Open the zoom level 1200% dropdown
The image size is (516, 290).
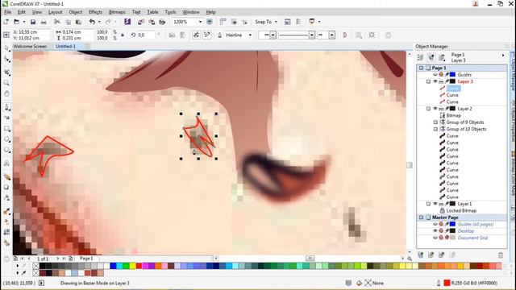(200, 22)
